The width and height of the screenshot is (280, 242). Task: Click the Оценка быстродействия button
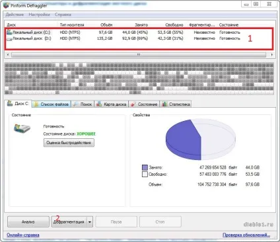point(69,143)
